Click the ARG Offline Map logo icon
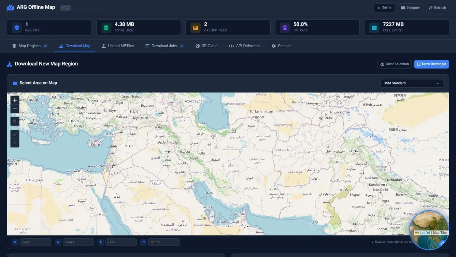The height and width of the screenshot is (257, 456). click(10, 8)
